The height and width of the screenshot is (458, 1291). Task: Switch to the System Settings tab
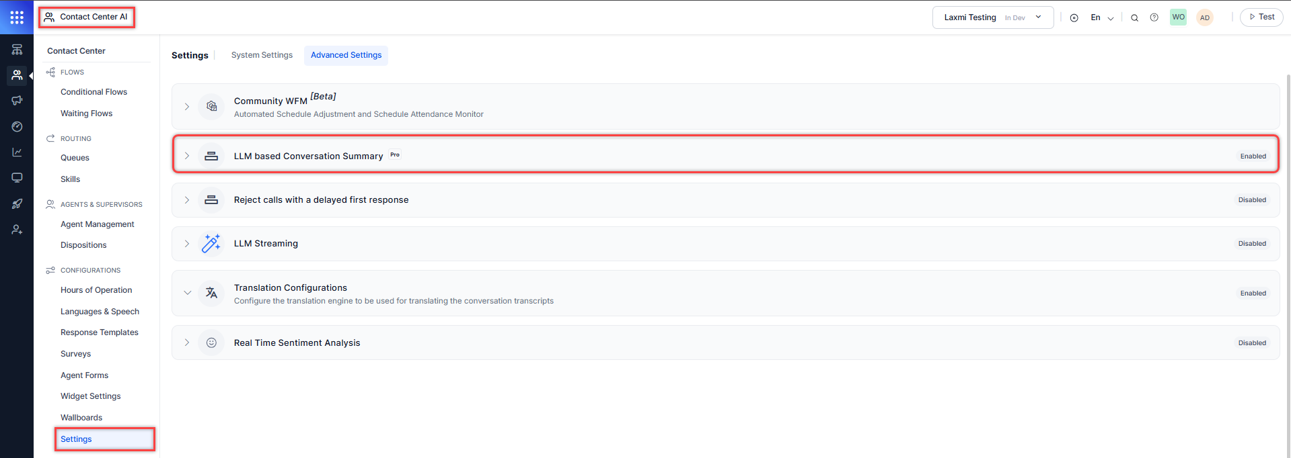pyautogui.click(x=262, y=55)
